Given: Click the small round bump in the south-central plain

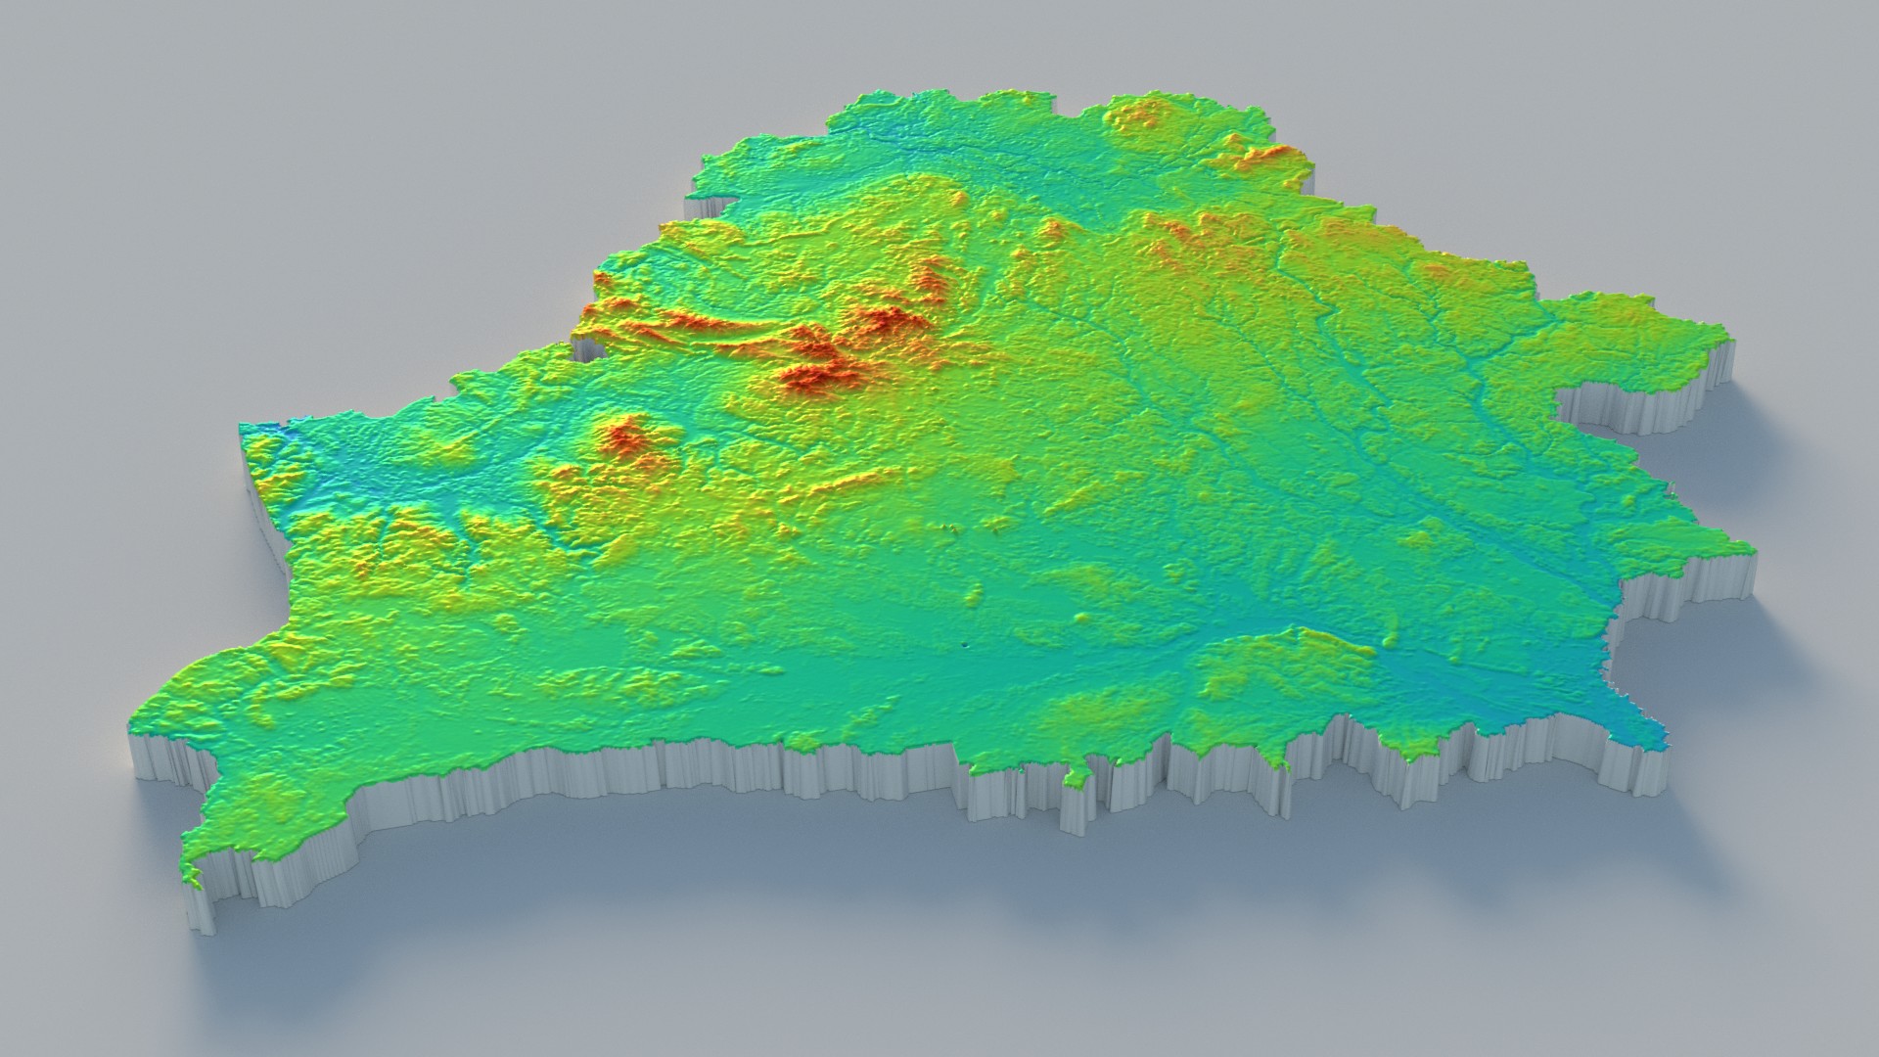Looking at the screenshot, I should coord(1080,618).
